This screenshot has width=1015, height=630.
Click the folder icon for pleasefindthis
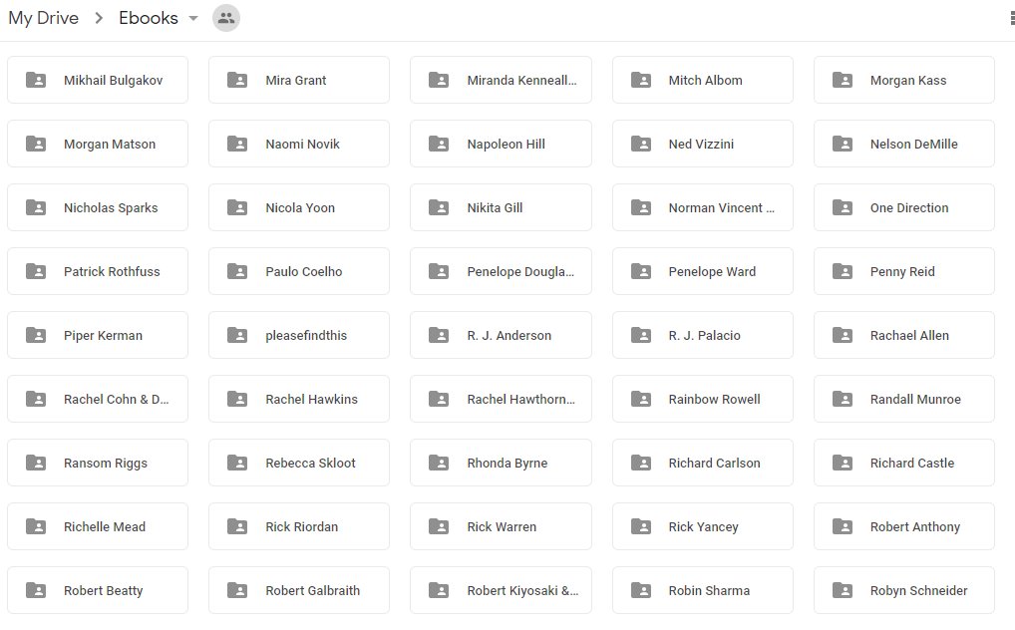point(237,335)
